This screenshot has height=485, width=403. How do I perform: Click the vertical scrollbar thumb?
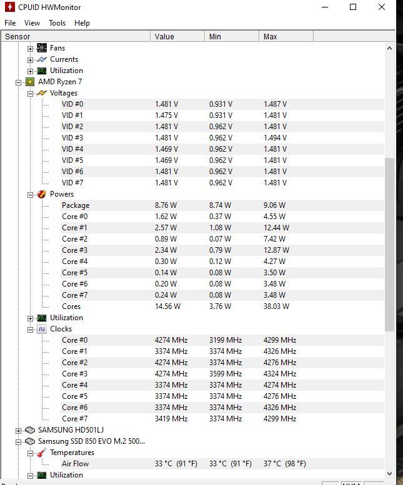coord(389,245)
